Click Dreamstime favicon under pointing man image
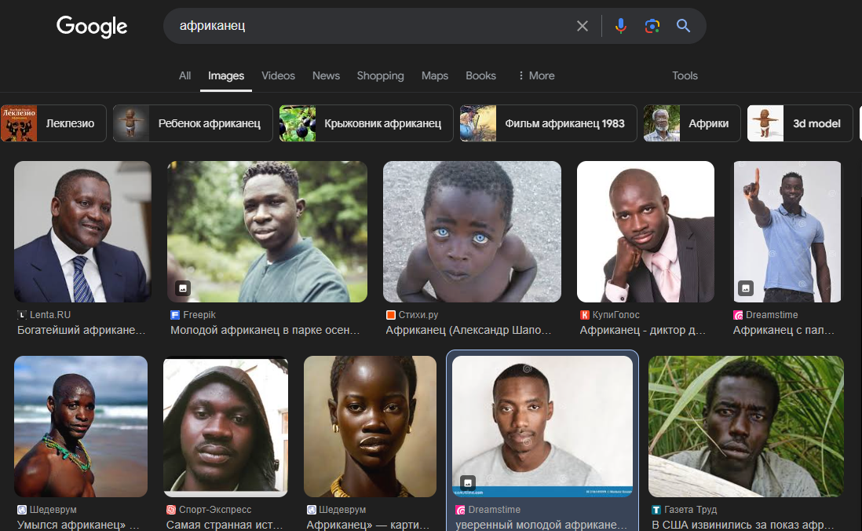Image resolution: width=862 pixels, height=531 pixels. pos(738,315)
